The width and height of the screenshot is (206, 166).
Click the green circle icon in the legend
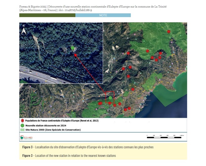(x=22, y=125)
